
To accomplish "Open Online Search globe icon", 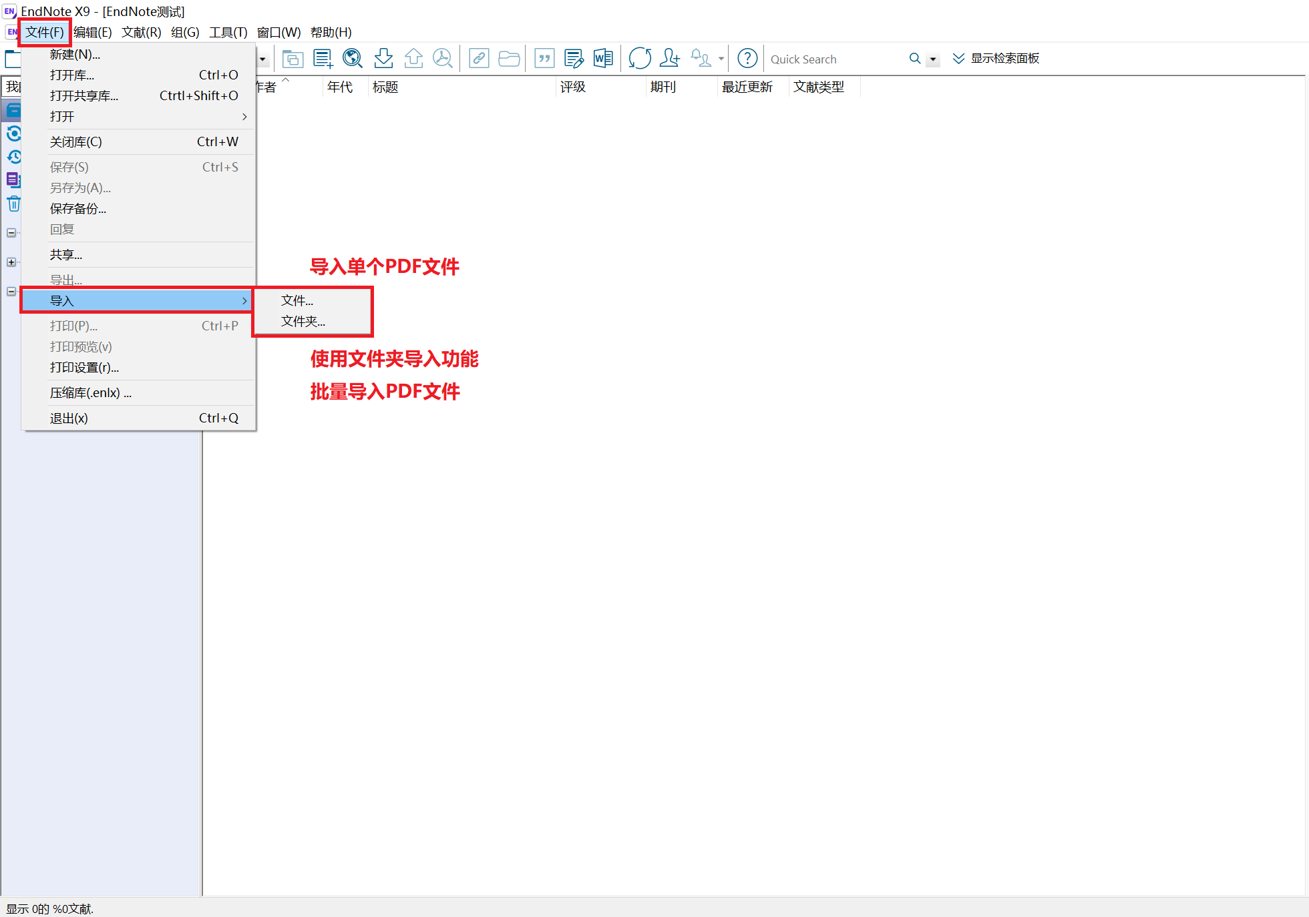I will click(x=353, y=59).
